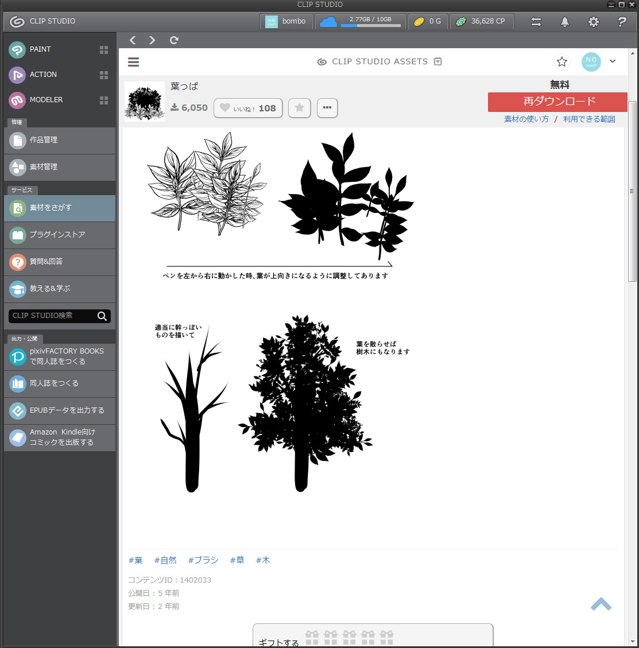Screen dimensions: 639x648
Task: Open the 素材の使い方 link
Action: [x=526, y=119]
